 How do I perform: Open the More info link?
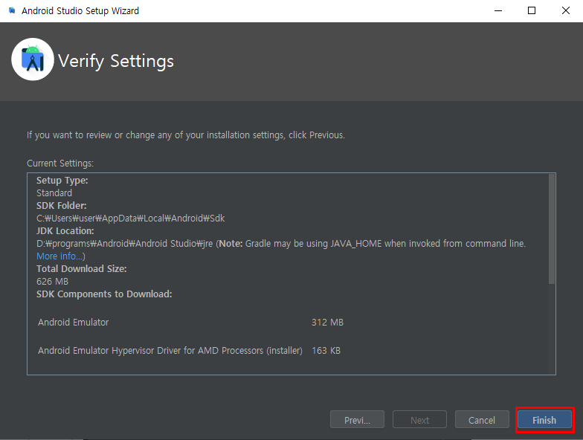tap(59, 256)
